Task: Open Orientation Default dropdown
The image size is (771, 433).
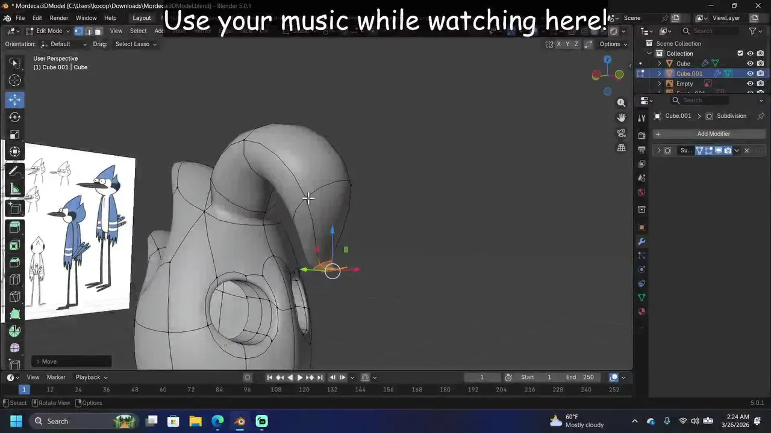Action: (x=64, y=44)
